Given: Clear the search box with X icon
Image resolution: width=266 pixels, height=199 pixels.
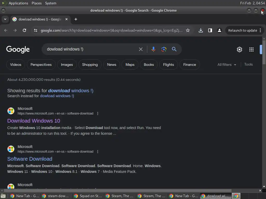Looking at the screenshot, I should click(x=141, y=49).
